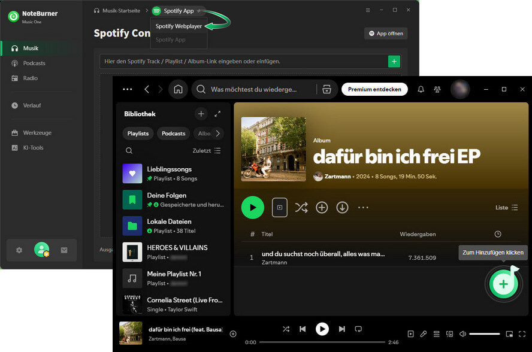Expand more library filters with chevron arrow
This screenshot has width=532, height=352.
(x=218, y=133)
